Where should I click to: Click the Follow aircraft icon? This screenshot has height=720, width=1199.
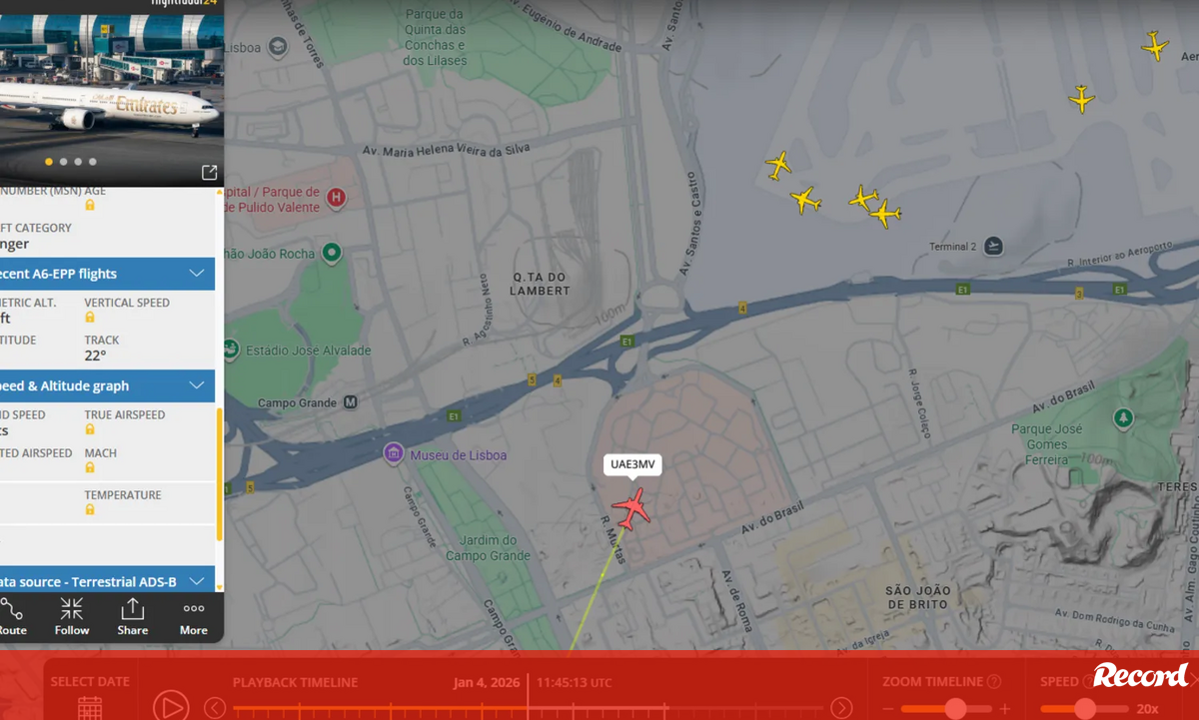click(x=72, y=617)
